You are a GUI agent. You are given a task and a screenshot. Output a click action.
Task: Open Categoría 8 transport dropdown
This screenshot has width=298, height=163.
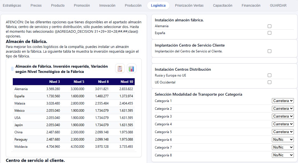[x=283, y=155]
